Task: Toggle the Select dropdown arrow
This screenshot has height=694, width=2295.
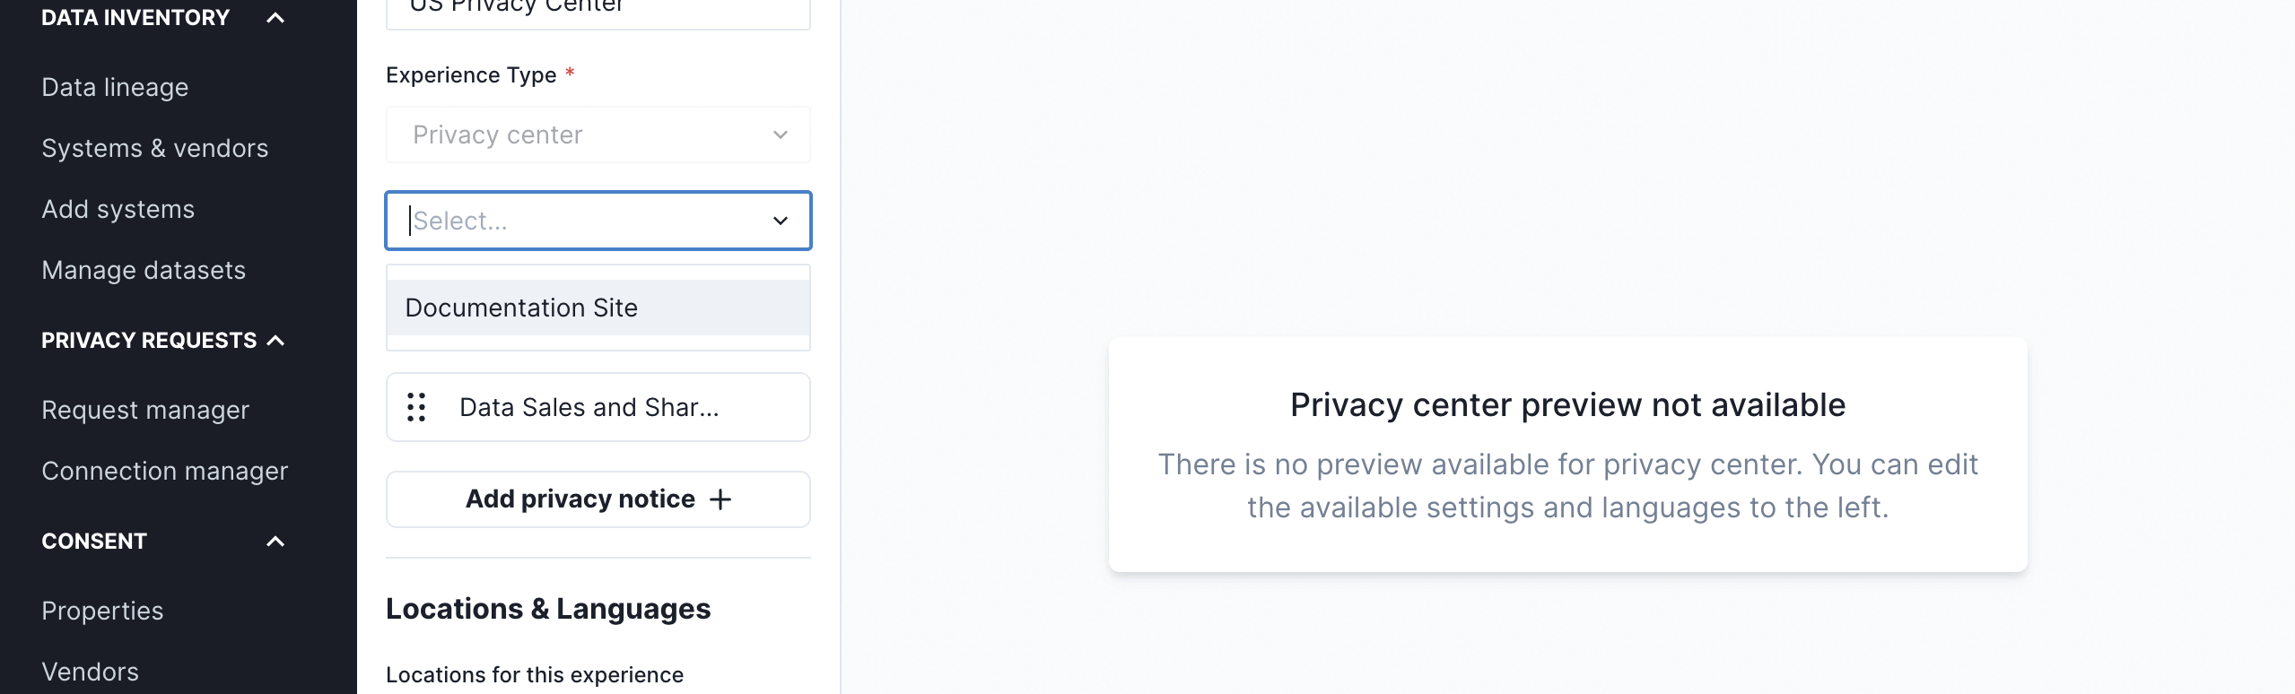Action: [x=781, y=221]
